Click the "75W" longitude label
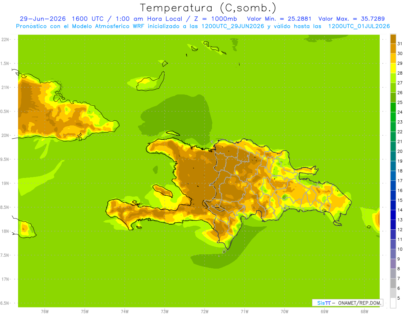The image size is (409, 316). pos(85,311)
